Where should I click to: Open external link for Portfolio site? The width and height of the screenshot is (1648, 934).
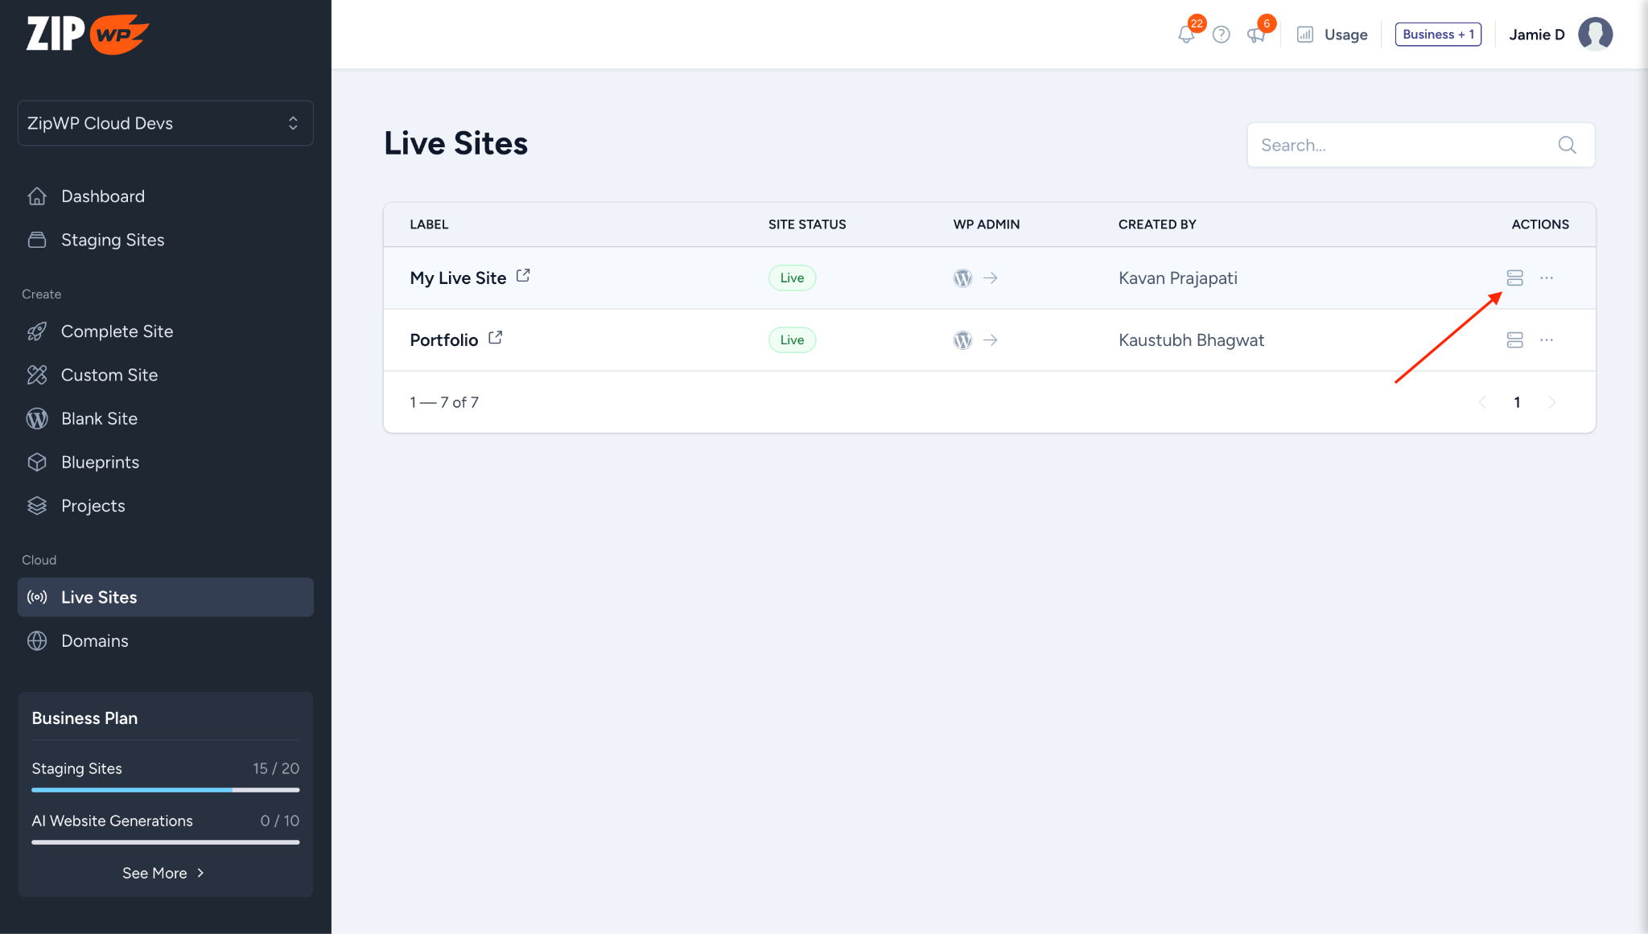pyautogui.click(x=495, y=338)
